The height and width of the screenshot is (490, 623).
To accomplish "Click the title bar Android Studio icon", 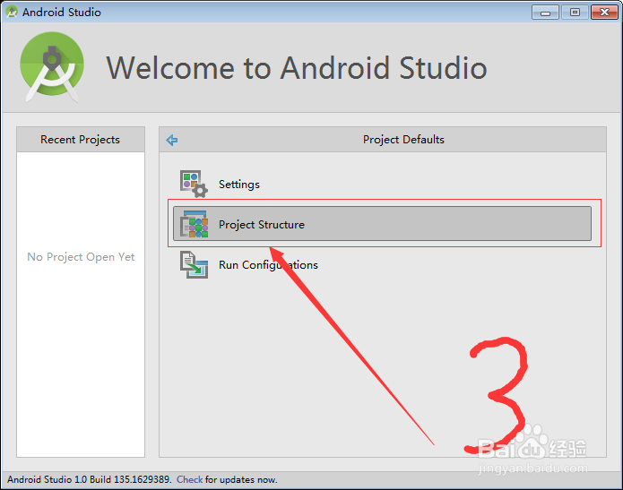I will [12, 12].
